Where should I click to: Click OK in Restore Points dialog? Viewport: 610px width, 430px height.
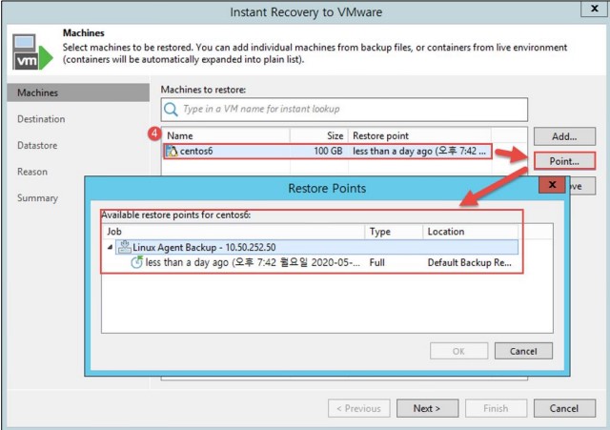coord(458,351)
